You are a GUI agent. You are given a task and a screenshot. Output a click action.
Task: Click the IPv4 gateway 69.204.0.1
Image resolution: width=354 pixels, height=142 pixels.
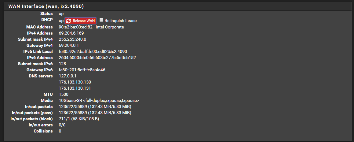pos(68,45)
